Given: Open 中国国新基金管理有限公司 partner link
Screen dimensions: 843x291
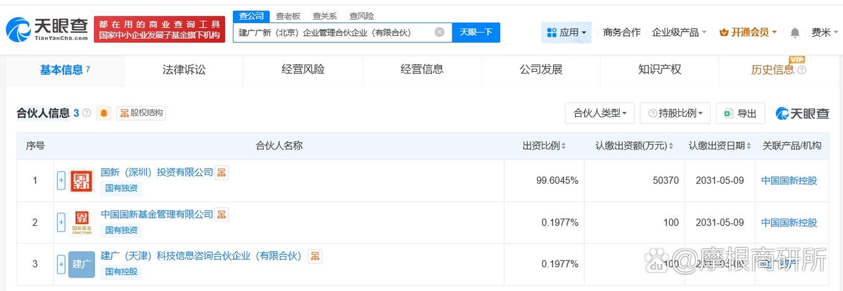Looking at the screenshot, I should 157,214.
